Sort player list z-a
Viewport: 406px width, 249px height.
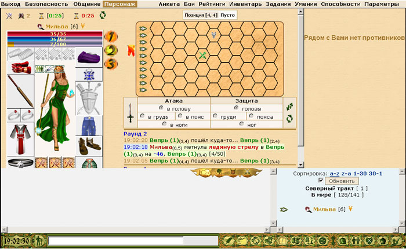(346, 174)
